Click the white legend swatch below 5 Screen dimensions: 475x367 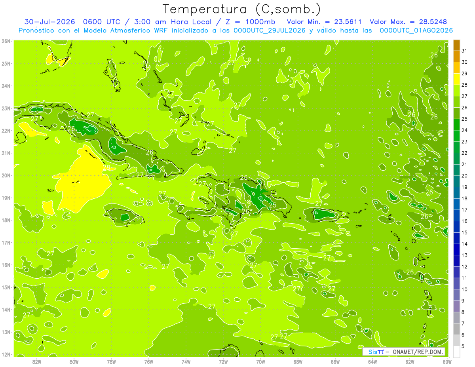[x=456, y=352]
